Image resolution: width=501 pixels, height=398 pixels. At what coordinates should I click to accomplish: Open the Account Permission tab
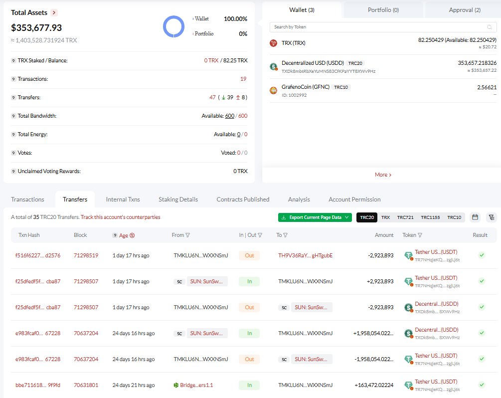(354, 199)
